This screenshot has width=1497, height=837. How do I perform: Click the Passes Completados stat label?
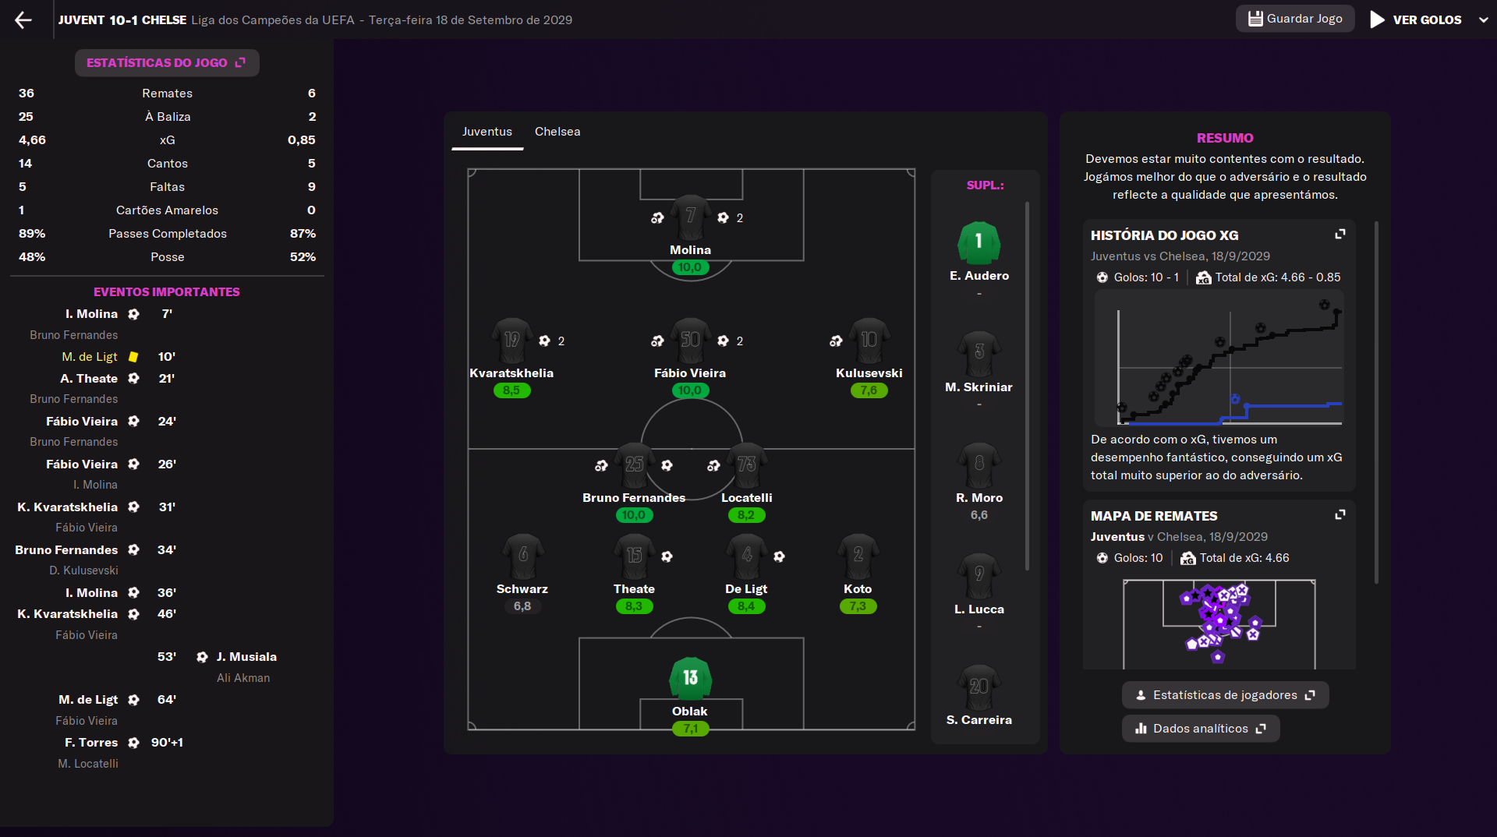point(167,234)
